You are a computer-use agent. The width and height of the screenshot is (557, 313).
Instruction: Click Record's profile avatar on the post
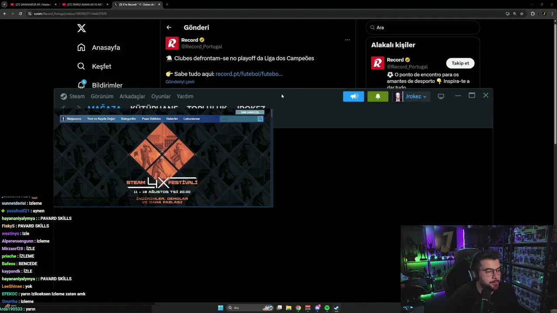[x=172, y=43]
